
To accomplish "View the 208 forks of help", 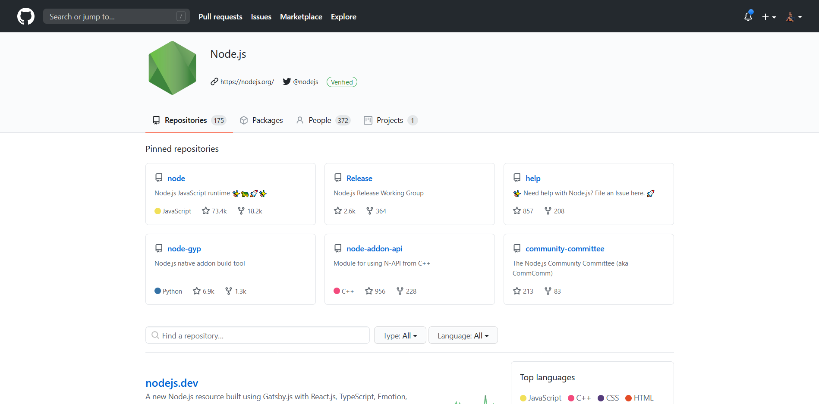I will (554, 211).
